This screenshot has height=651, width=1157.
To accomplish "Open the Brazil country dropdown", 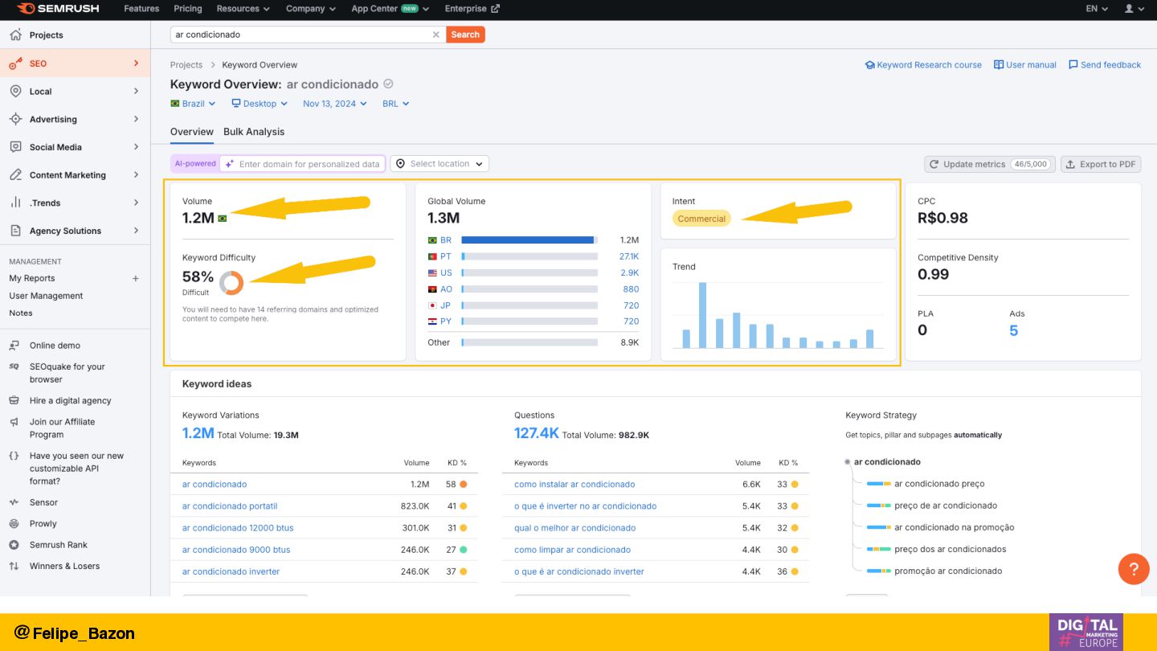I will point(193,104).
